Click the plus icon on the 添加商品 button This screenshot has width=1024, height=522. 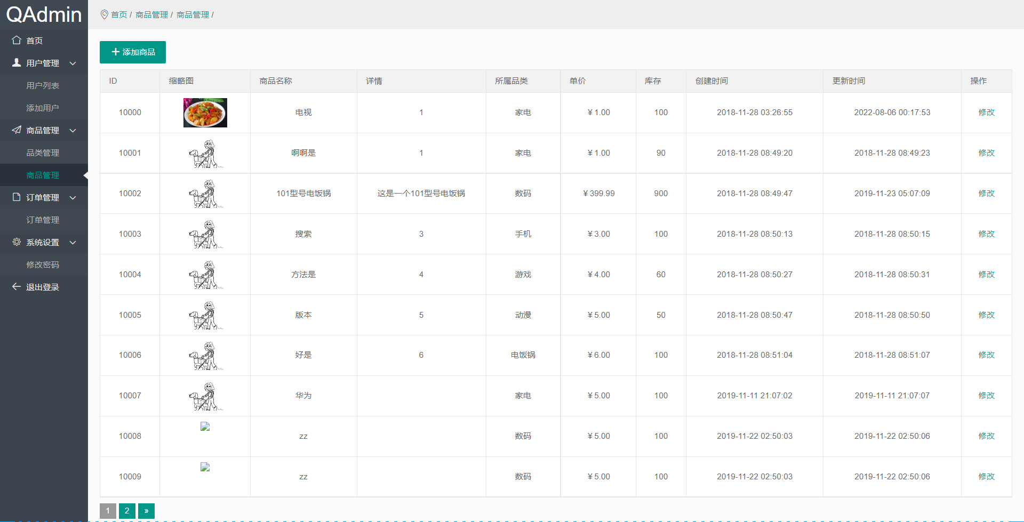(x=116, y=52)
